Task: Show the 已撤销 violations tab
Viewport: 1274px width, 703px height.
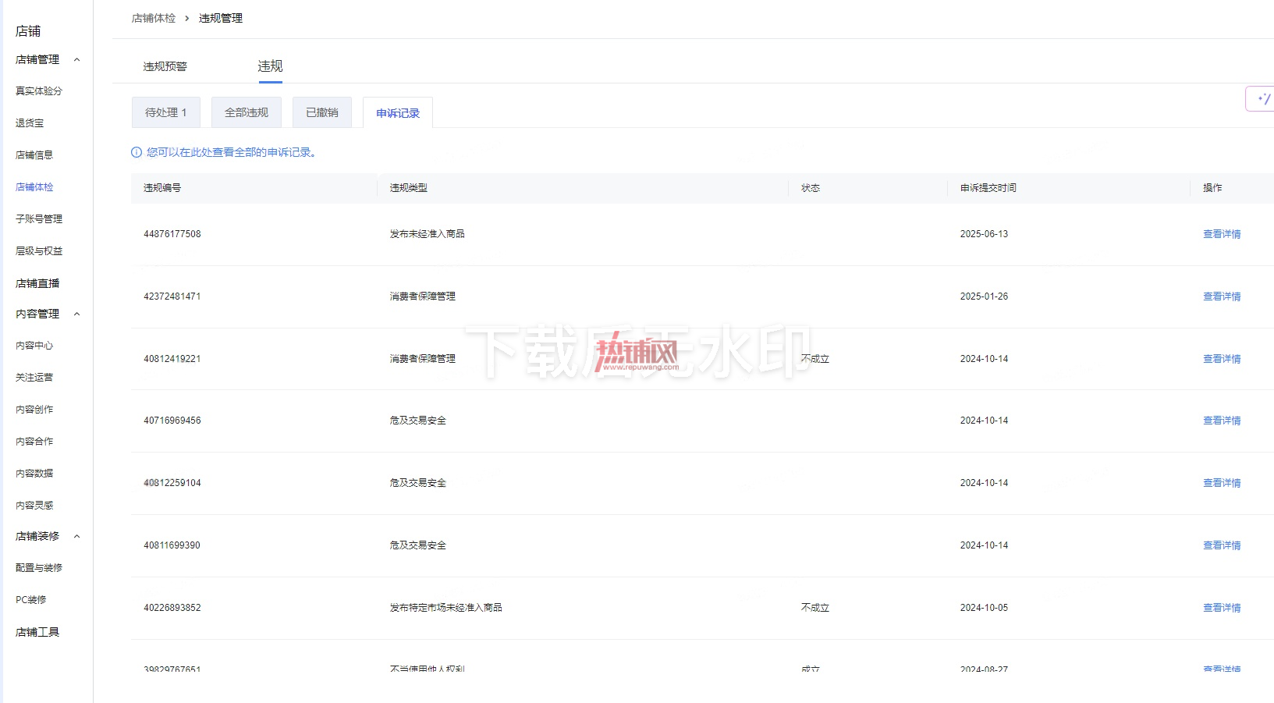Action: (x=322, y=112)
